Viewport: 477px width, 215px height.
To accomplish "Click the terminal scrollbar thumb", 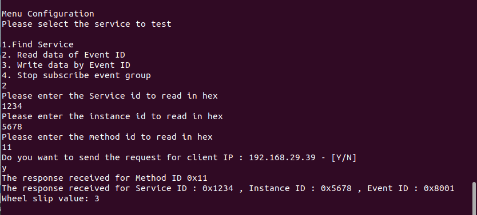I will [x=475, y=198].
